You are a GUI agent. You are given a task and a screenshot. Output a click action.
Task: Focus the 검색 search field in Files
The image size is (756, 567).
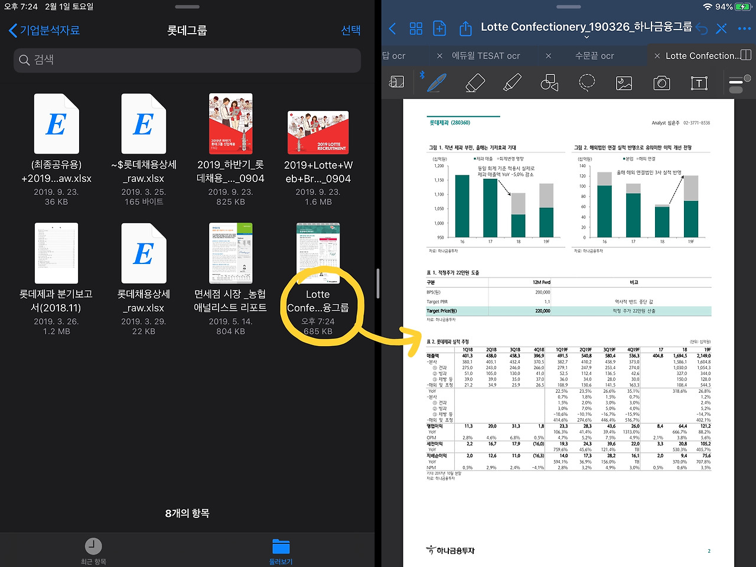pos(187,60)
